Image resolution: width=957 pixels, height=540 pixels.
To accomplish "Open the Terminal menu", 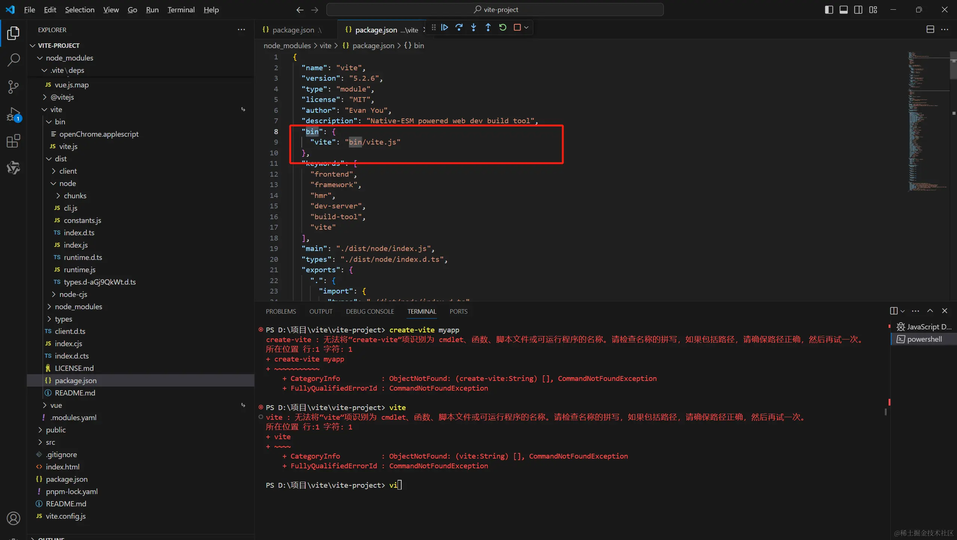I will click(181, 10).
